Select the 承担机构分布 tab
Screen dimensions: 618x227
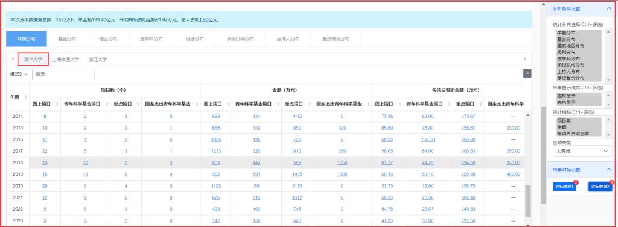[x=240, y=39]
